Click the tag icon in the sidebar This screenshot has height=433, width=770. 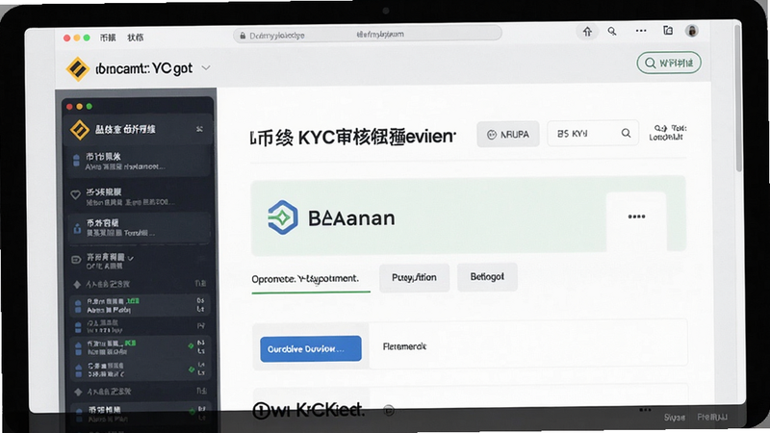tap(76, 260)
